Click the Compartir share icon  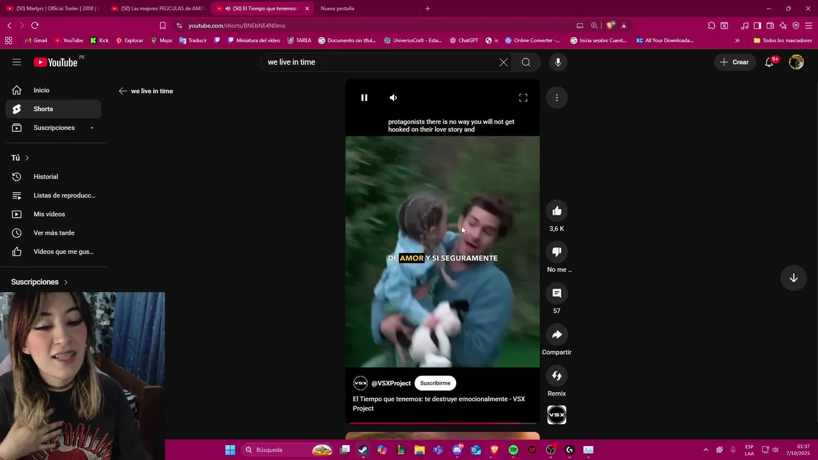pyautogui.click(x=557, y=335)
